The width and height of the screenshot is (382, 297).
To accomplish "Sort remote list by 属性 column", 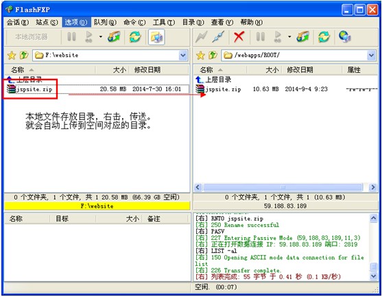I will coord(359,70).
